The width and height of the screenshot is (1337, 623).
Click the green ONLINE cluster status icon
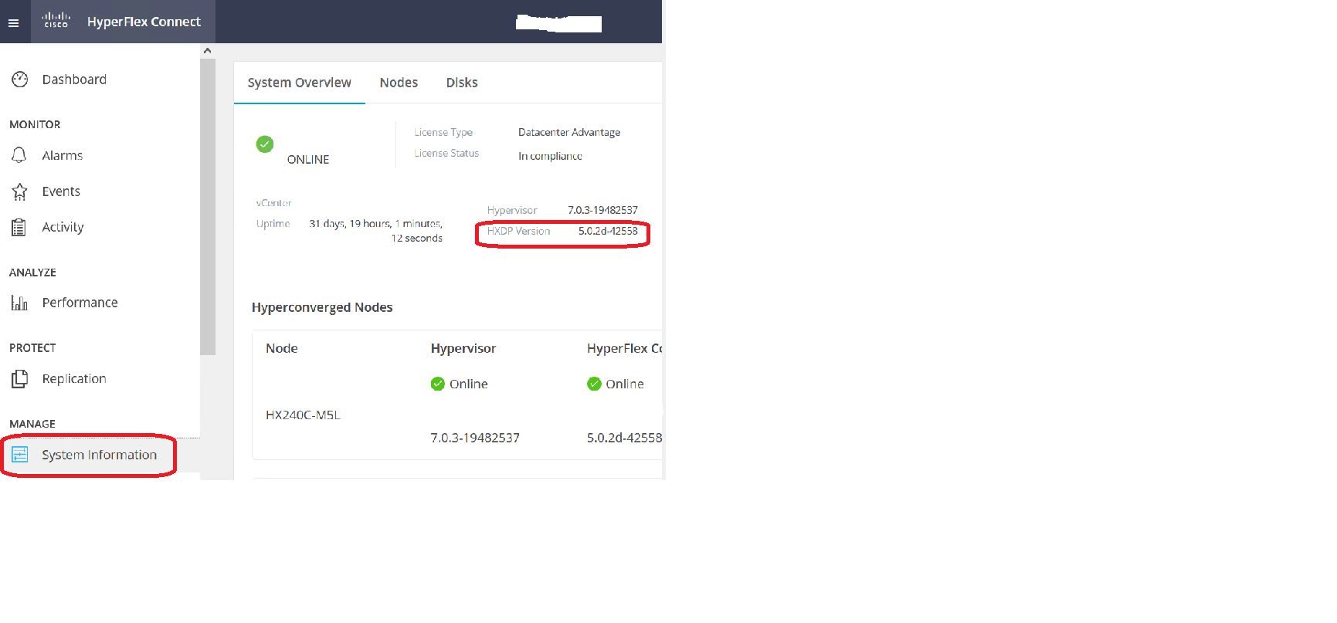pos(265,144)
